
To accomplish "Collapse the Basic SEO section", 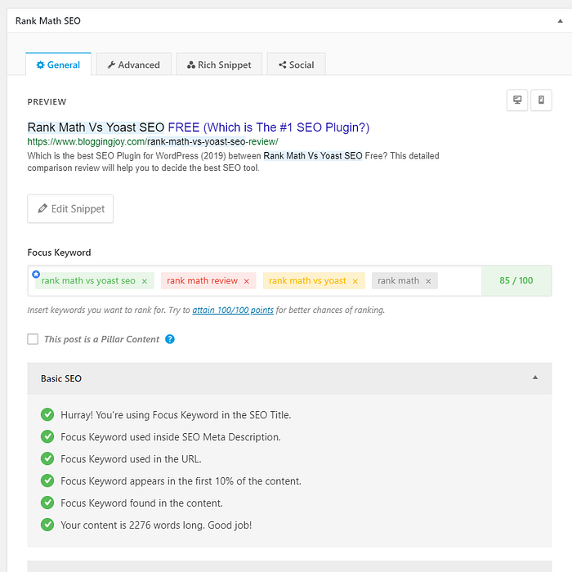I will point(534,378).
